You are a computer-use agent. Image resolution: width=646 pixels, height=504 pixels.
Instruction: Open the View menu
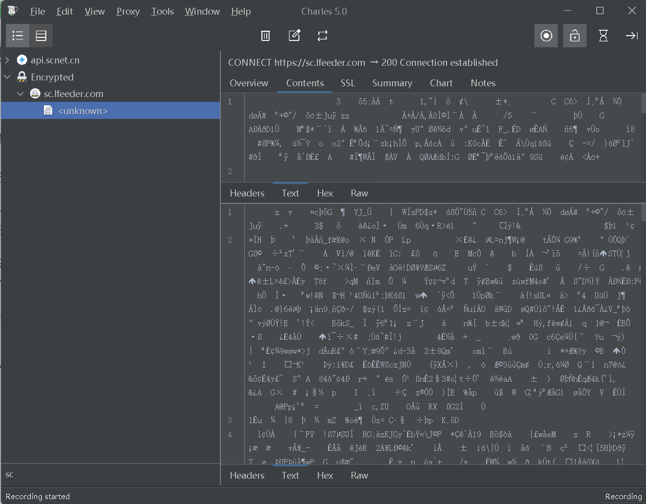coord(95,11)
